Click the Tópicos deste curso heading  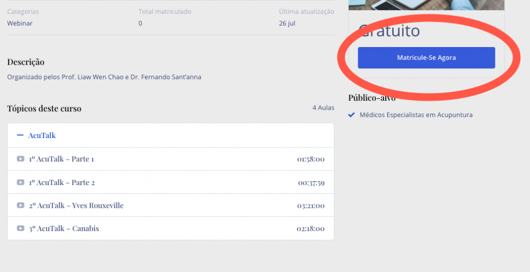44,109
